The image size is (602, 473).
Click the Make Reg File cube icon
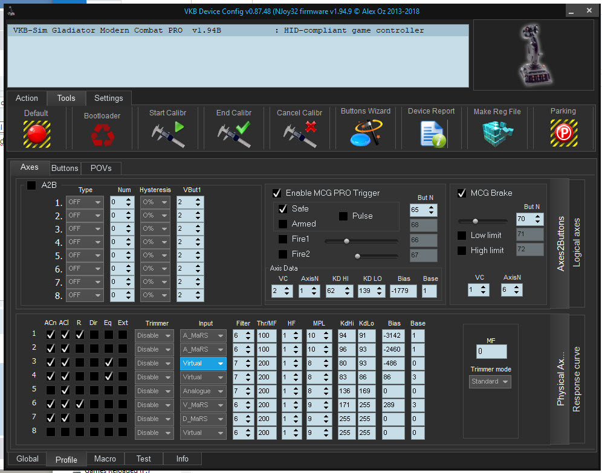click(x=497, y=134)
